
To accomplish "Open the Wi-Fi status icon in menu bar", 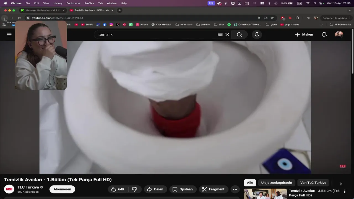I will point(308,3).
